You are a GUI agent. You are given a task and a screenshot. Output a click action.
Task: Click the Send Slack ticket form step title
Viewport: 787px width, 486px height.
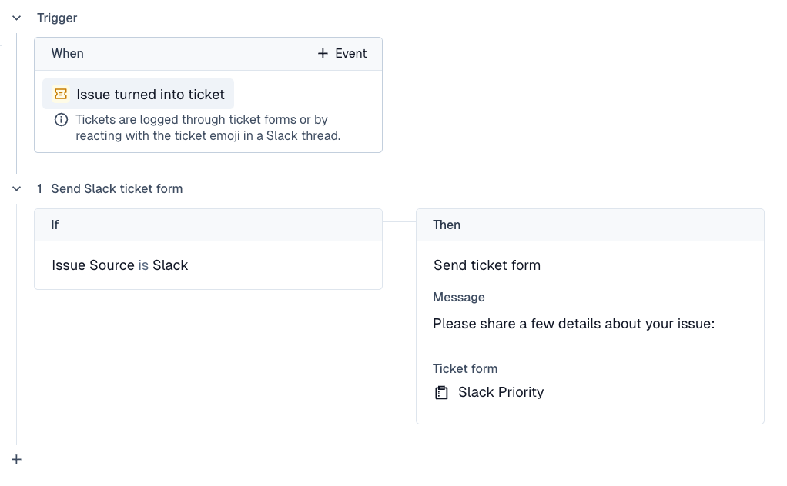coord(117,188)
